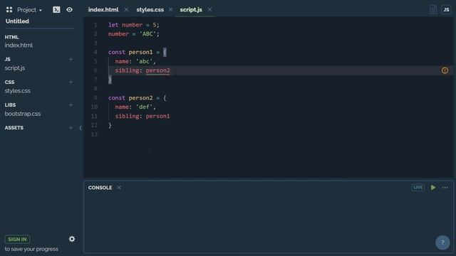Close the CONSOLE panel
This screenshot has width=456, height=256.
[119, 188]
